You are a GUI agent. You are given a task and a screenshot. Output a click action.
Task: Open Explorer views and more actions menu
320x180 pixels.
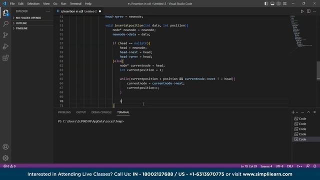(x=48, y=11)
